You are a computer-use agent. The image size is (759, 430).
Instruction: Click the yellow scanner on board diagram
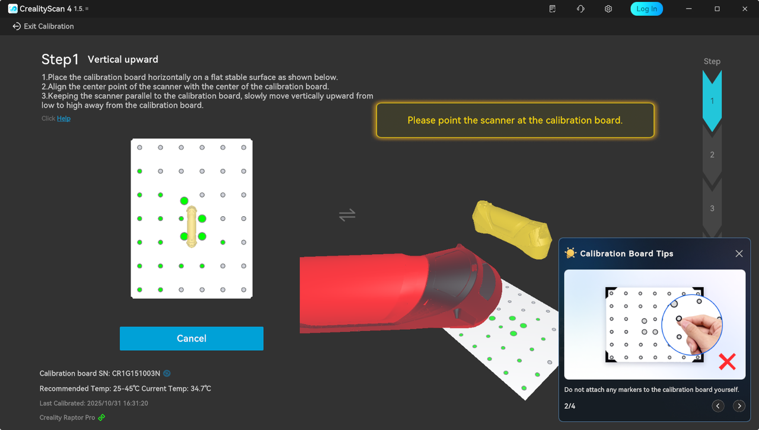[x=192, y=226]
